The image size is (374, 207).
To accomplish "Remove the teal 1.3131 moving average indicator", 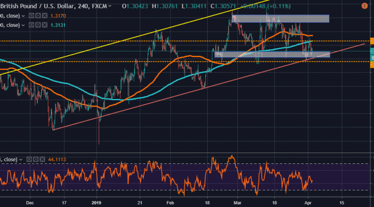I will tap(45, 25).
